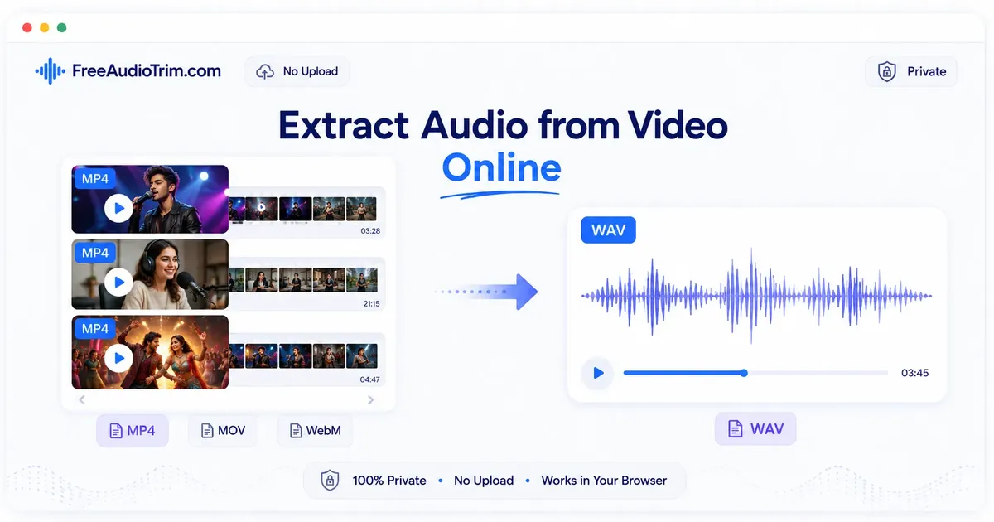Click the 04:47 duration label
This screenshot has height=522, width=994.
(370, 379)
